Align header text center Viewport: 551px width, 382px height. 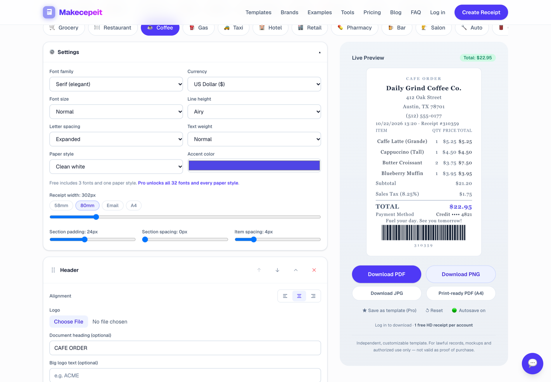pyautogui.click(x=299, y=296)
